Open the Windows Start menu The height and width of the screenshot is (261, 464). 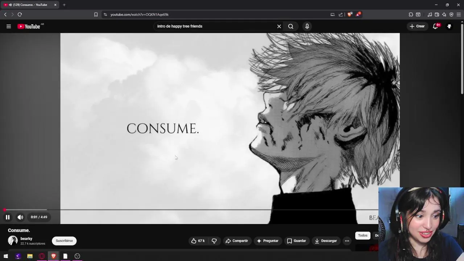[6, 256]
